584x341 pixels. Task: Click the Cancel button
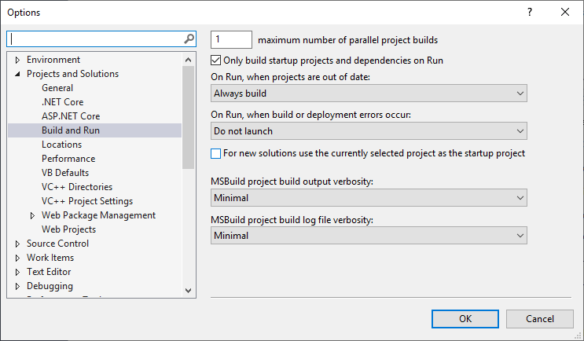pyautogui.click(x=539, y=318)
